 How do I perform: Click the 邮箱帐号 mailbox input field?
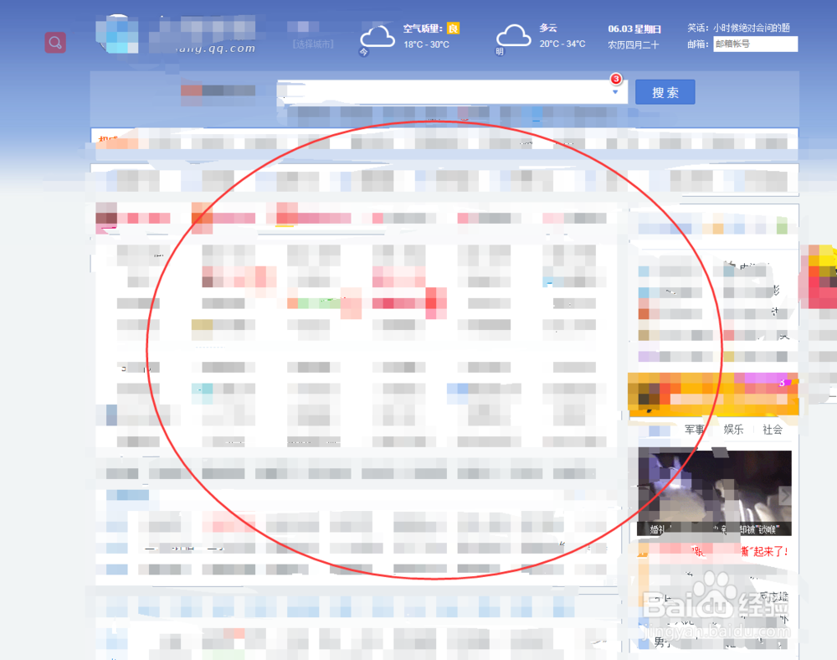point(755,44)
